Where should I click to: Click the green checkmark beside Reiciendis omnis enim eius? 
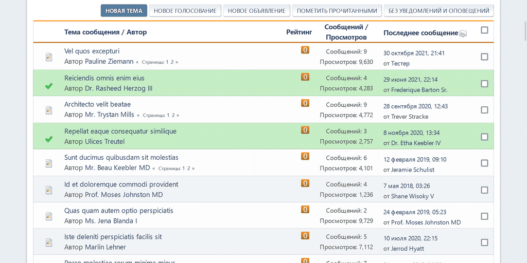[x=49, y=86]
